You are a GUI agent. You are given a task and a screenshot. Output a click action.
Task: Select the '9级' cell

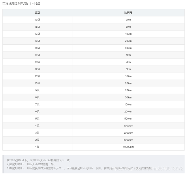pos(37,90)
